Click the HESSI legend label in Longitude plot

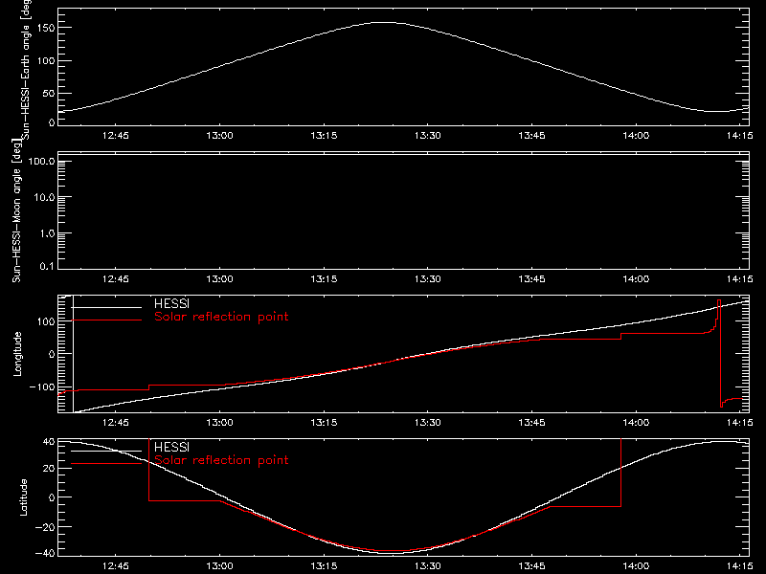172,303
